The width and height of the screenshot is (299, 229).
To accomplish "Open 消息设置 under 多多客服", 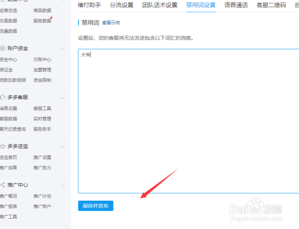I will click(8, 109).
